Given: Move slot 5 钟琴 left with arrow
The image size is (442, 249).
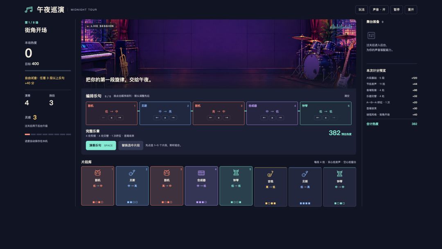Looking at the screenshot, I should coord(318,118).
